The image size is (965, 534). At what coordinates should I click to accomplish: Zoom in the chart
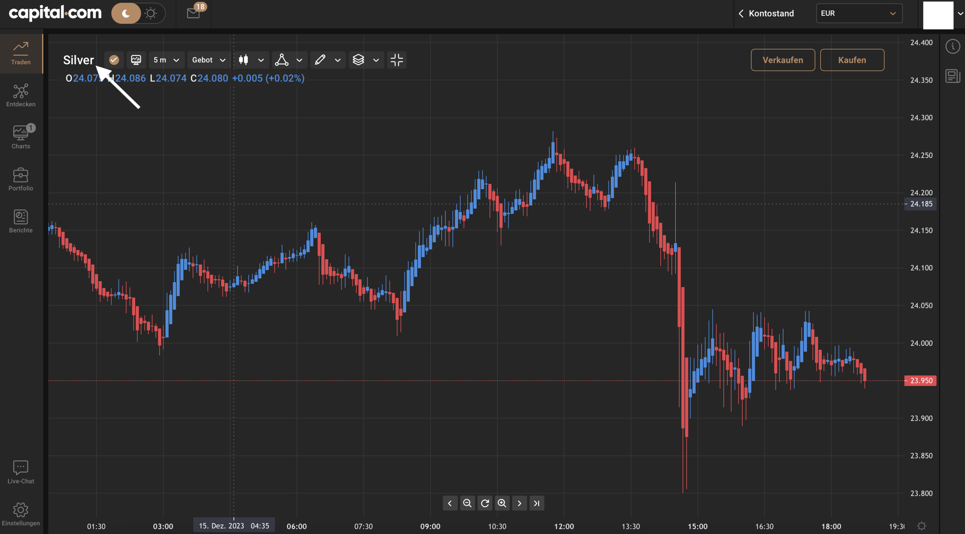click(x=502, y=503)
